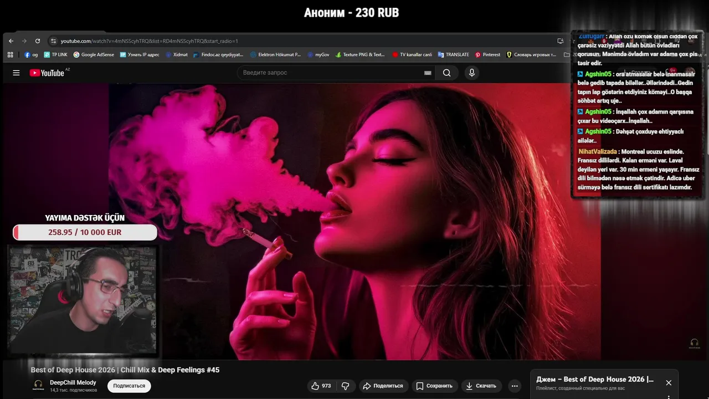
Task: Open the TP LINK bookmark
Action: pyautogui.click(x=55, y=55)
